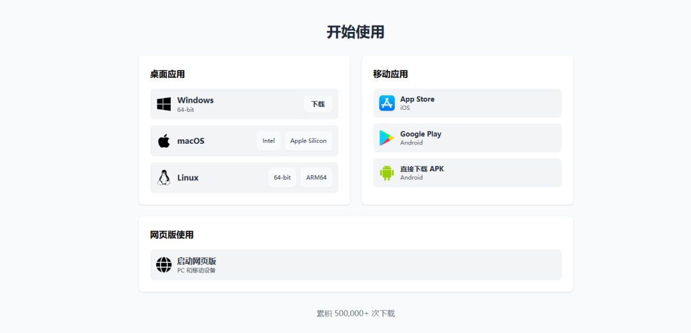The image size is (691, 333).
Task: Click the iOS subtitle under App Store
Action: pyautogui.click(x=405, y=108)
